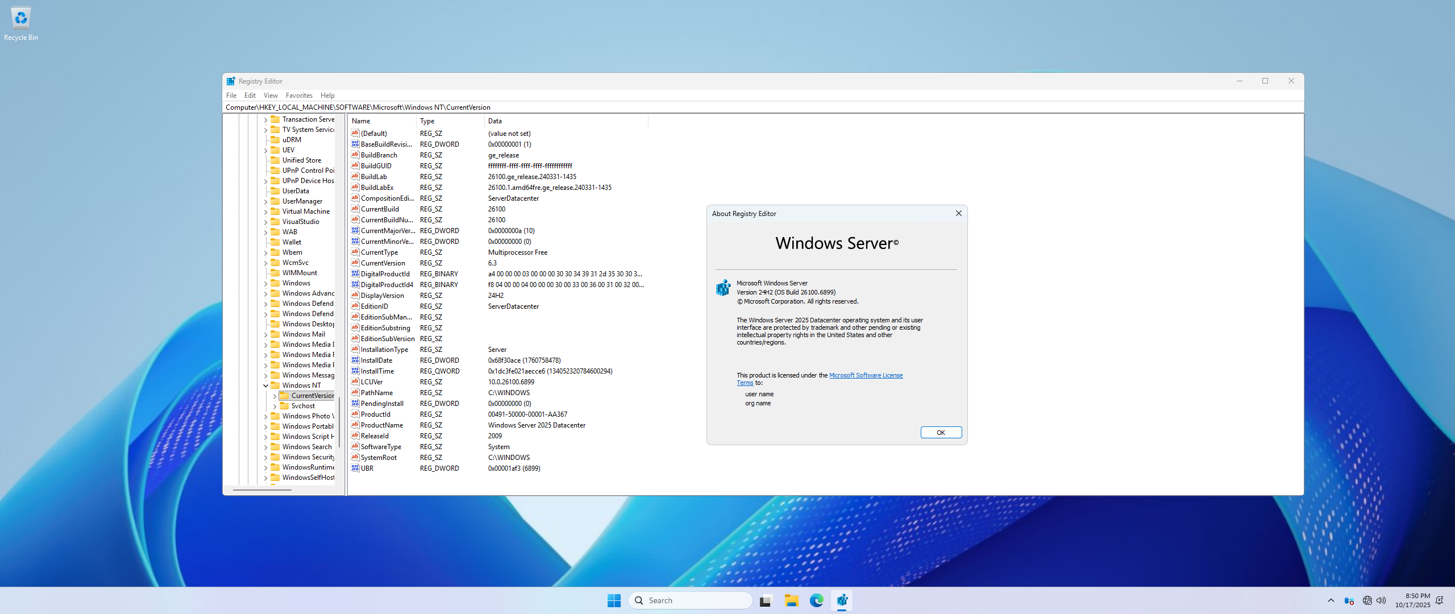The height and width of the screenshot is (614, 1455).
Task: Click the Recycle Bin desktop icon
Action: click(21, 18)
